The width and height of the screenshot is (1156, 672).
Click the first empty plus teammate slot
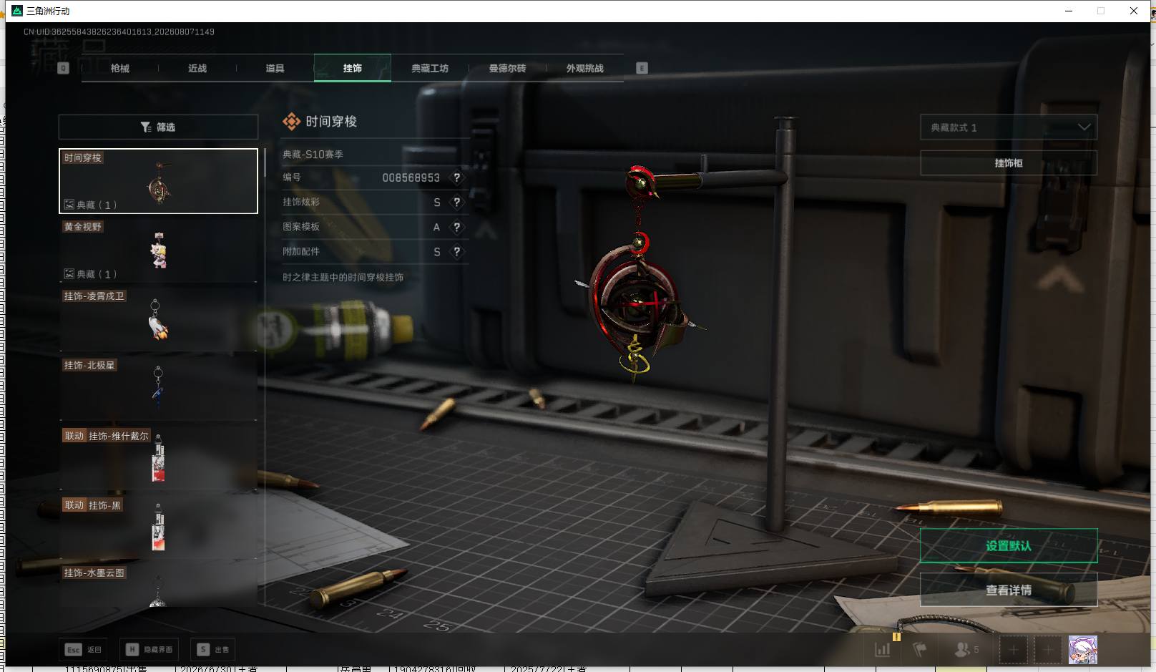coord(1013,650)
